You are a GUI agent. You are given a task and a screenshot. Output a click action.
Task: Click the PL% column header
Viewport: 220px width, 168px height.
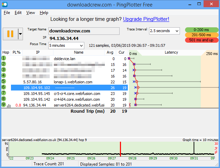(16, 52)
